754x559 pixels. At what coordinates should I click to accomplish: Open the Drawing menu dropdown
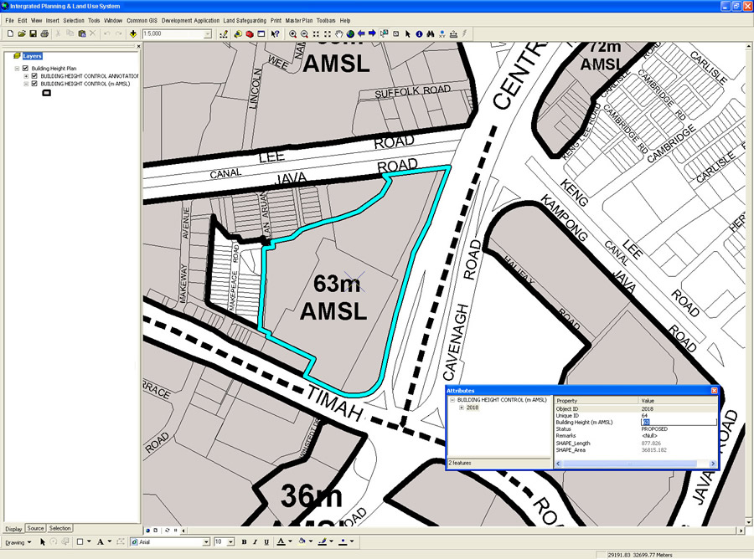coord(18,542)
